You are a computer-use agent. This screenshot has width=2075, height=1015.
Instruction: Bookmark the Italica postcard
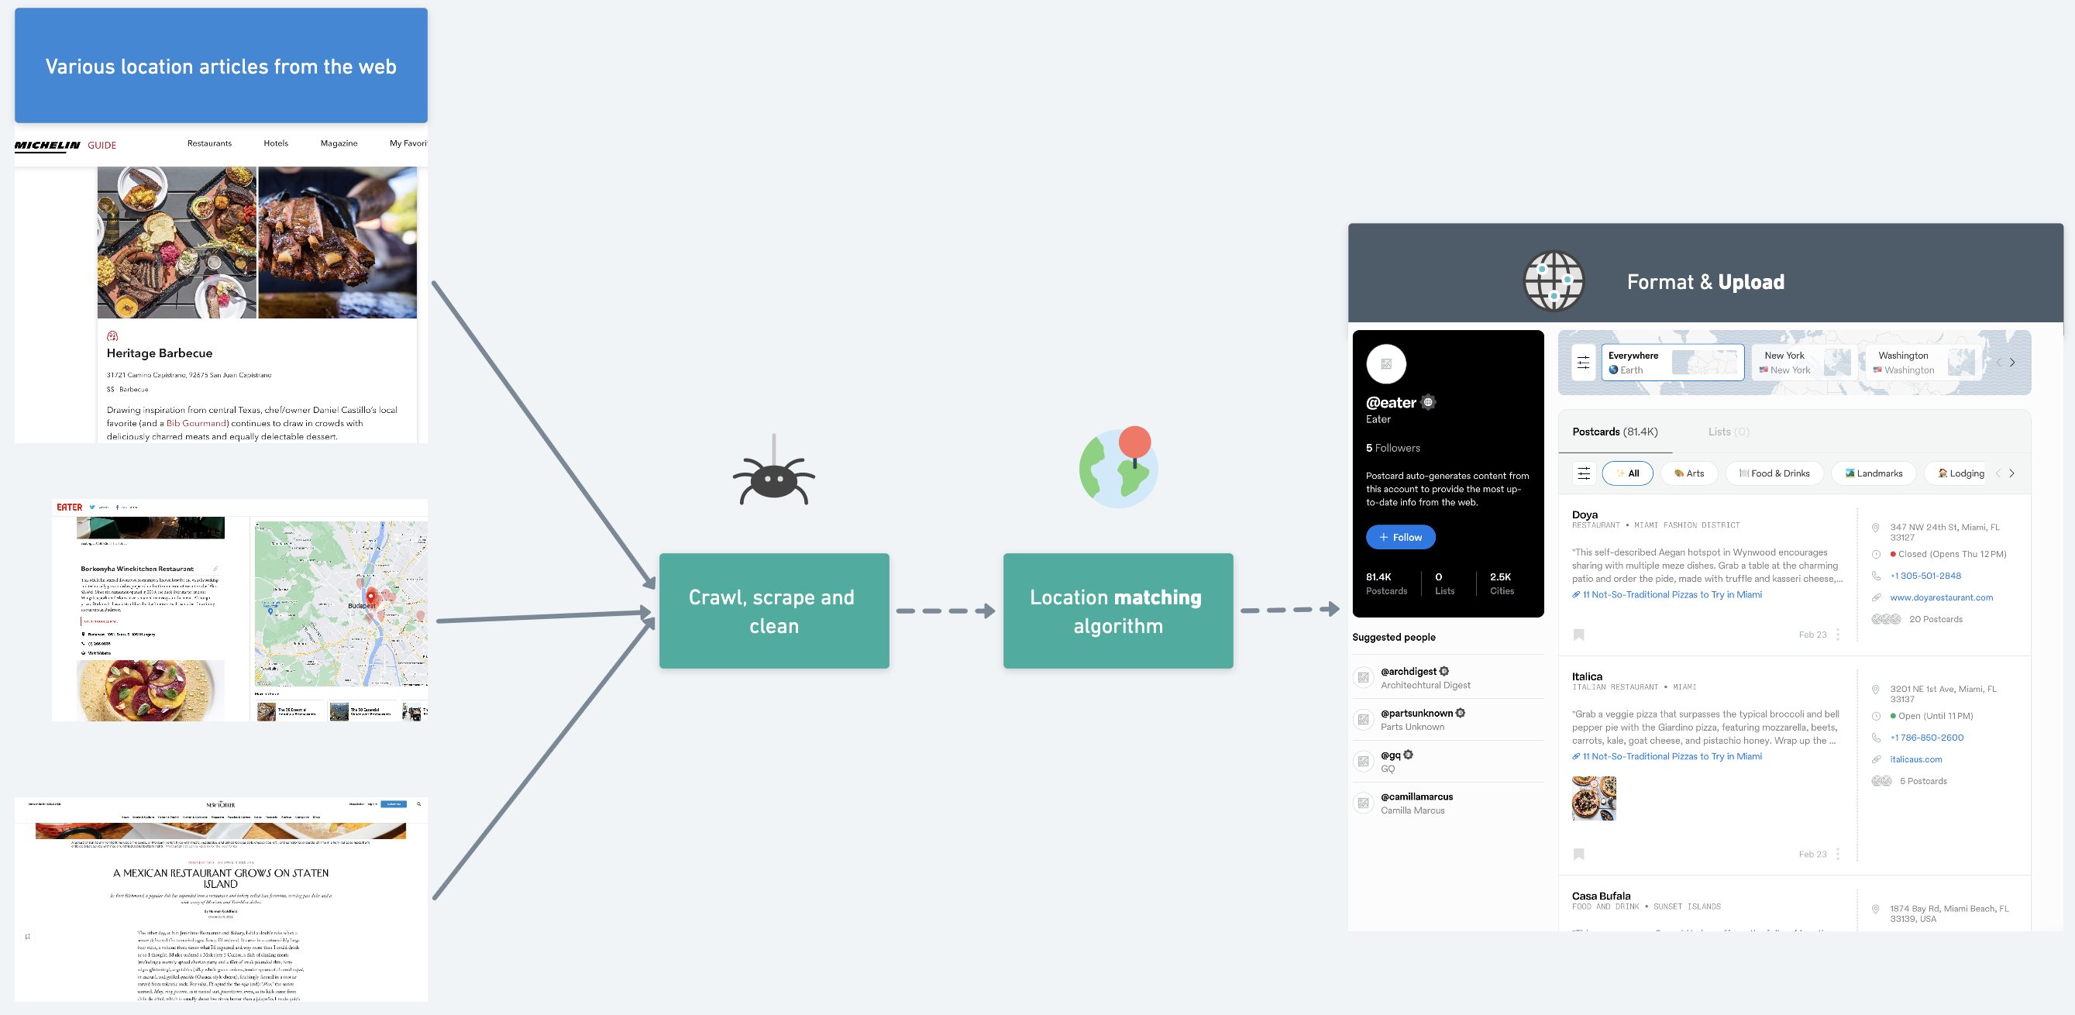pos(1579,854)
